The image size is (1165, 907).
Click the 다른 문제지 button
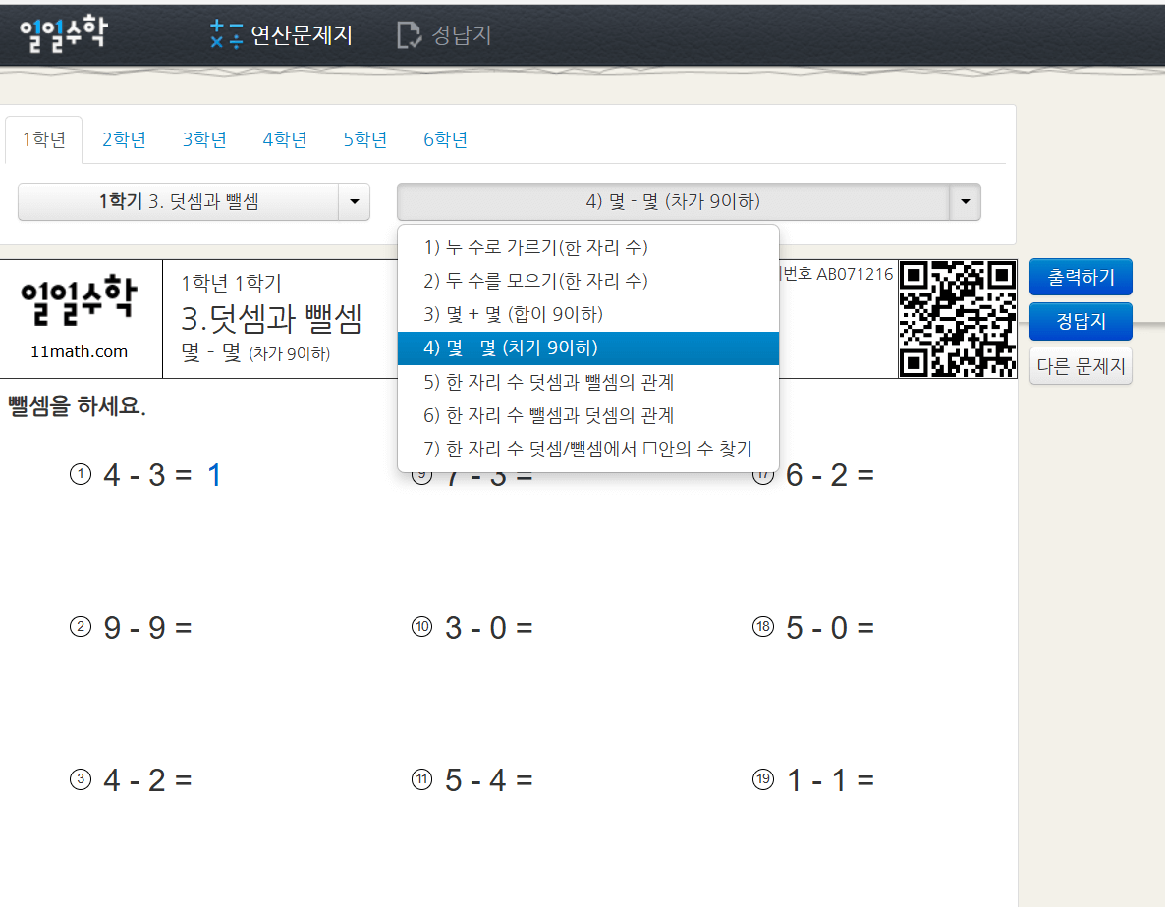click(1081, 365)
